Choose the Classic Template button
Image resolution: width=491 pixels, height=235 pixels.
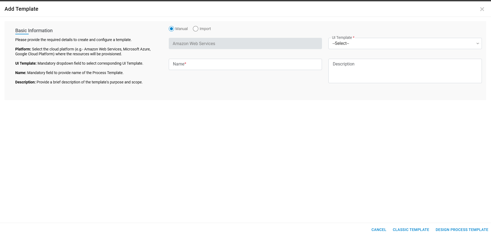[411, 230]
